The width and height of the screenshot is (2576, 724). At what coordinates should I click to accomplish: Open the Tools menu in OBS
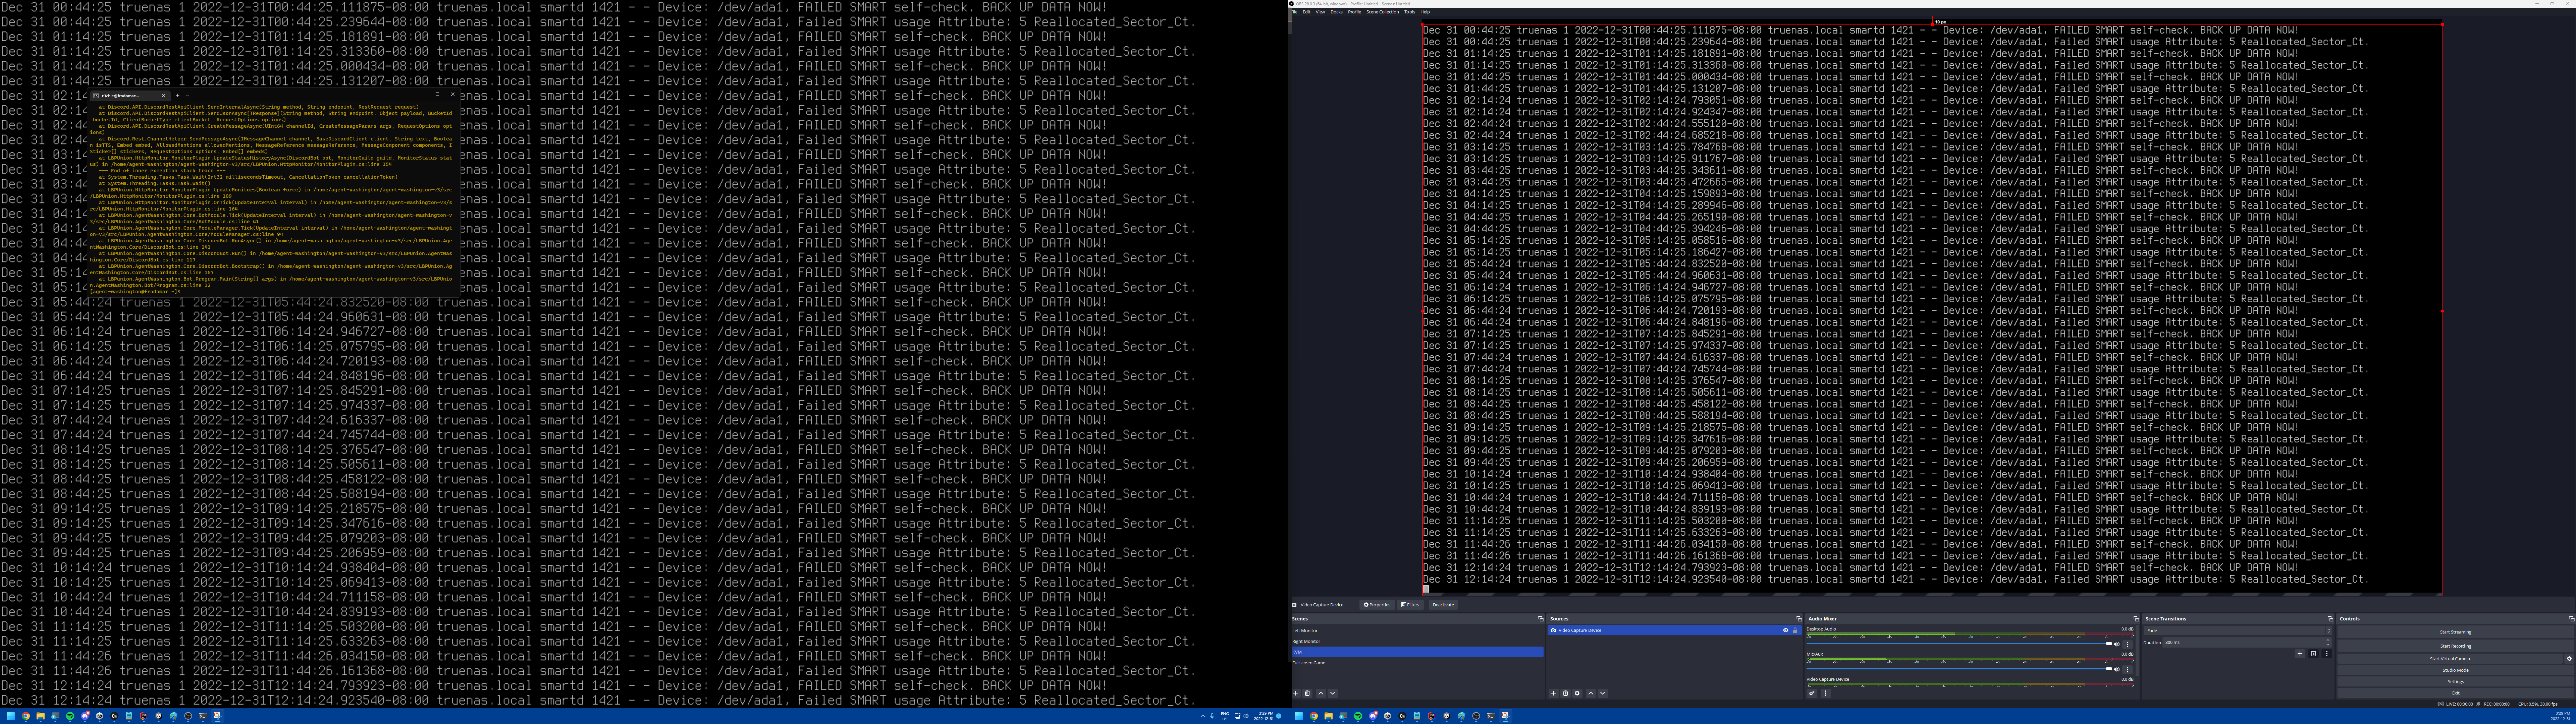point(1410,12)
